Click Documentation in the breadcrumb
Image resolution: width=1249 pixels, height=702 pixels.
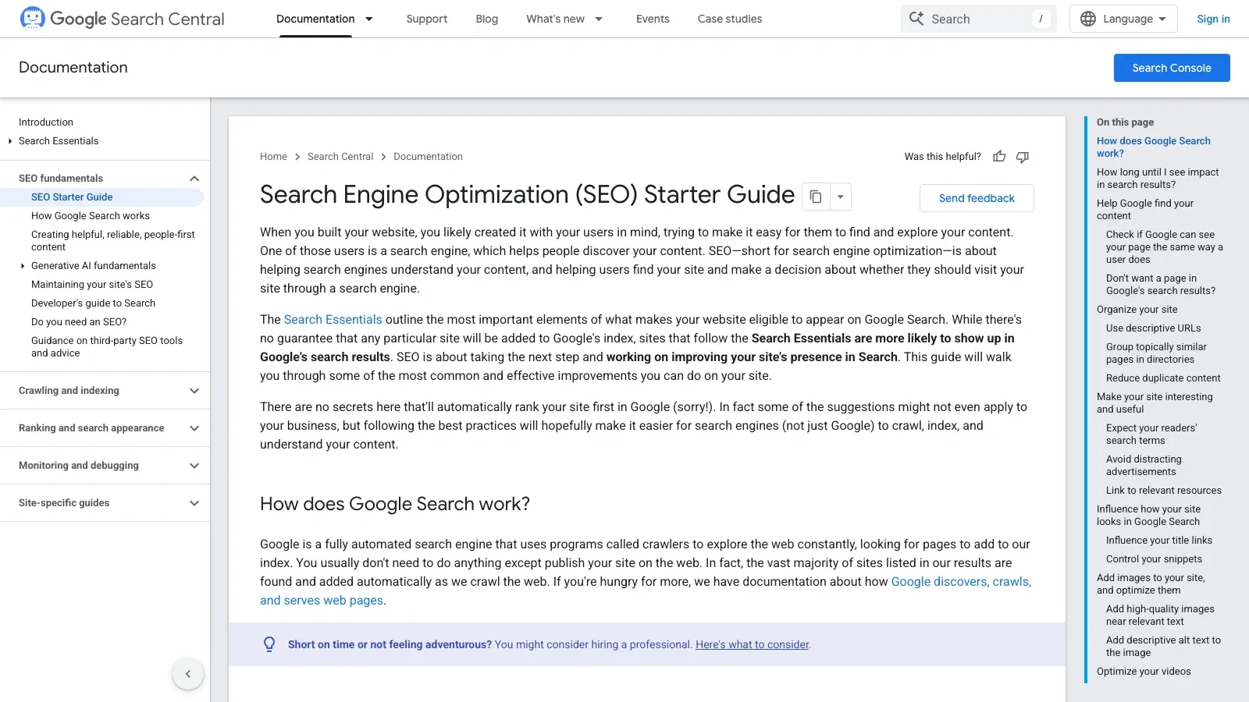tap(428, 157)
